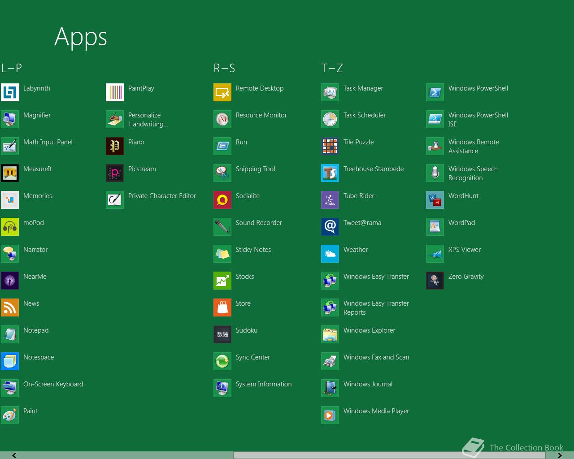Screen dimensions: 574x459
Task: Open the Tweet@rama icon
Action: click(330, 227)
